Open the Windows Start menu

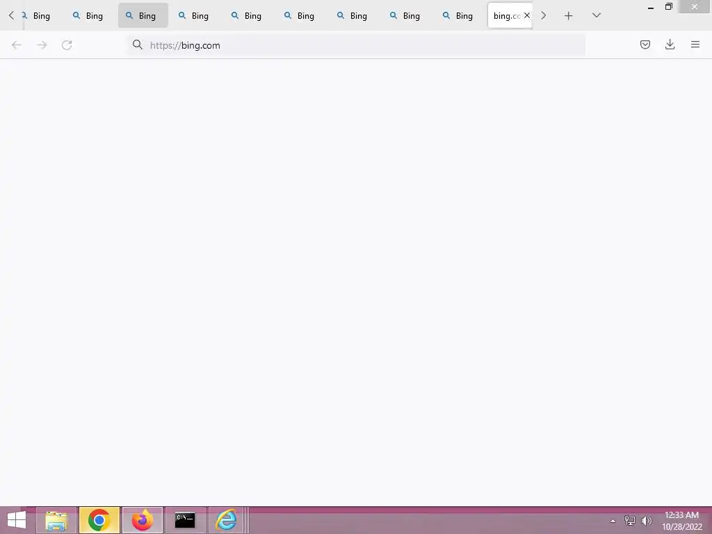[x=17, y=520]
